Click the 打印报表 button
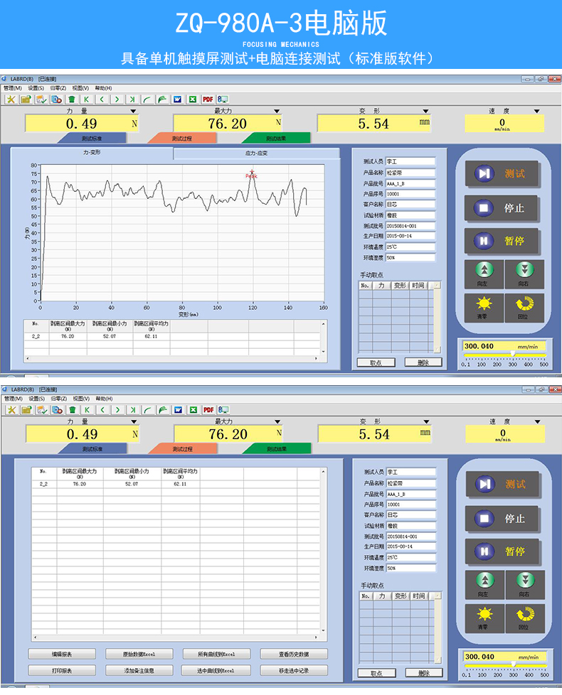This screenshot has width=562, height=695. click(x=62, y=670)
